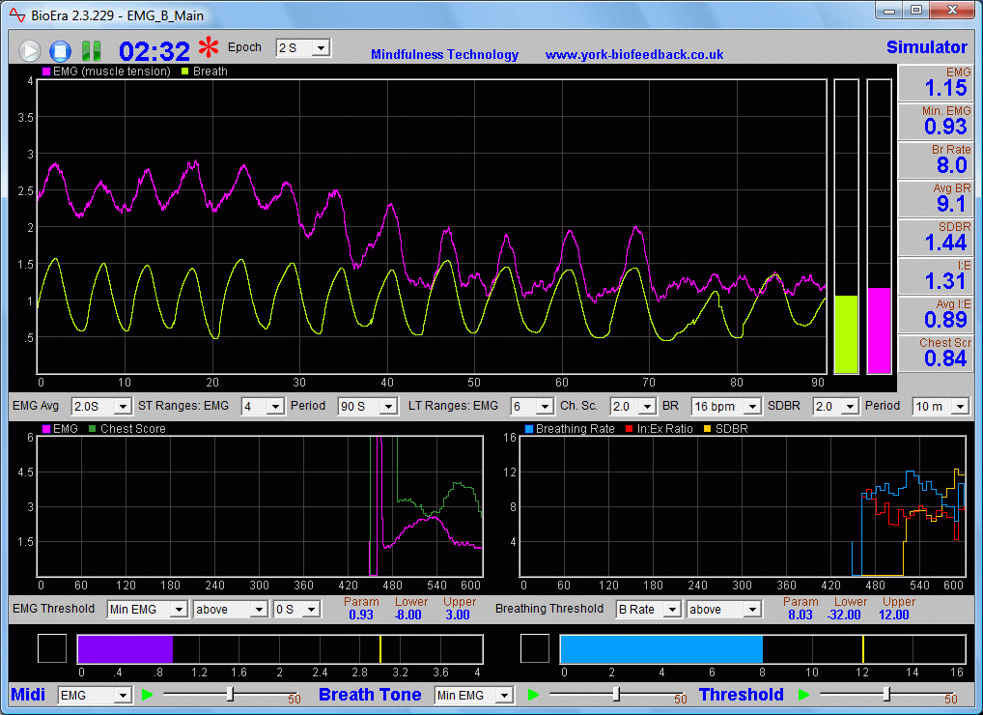This screenshot has height=715, width=983.
Task: Open the Midi EMG dropdown
Action: click(x=95, y=695)
